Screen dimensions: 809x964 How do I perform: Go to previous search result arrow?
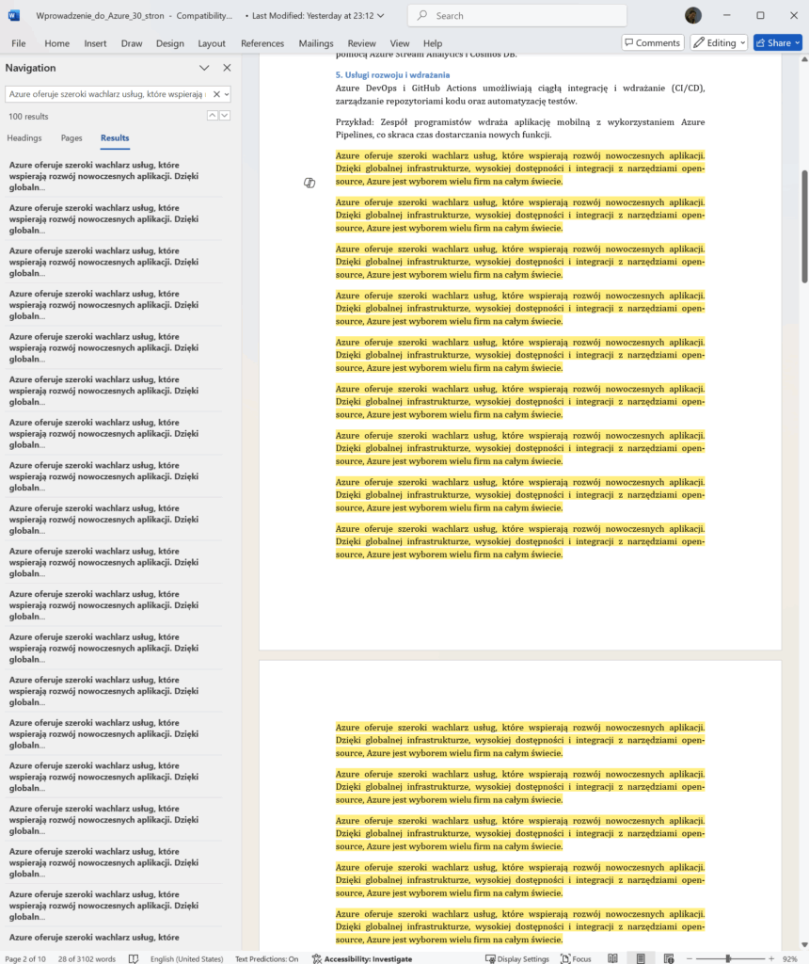pos(212,116)
